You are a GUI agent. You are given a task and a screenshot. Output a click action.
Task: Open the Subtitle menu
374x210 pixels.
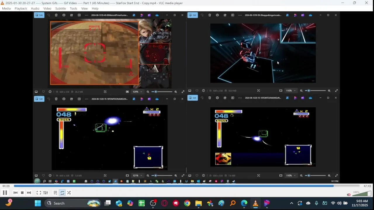(x=60, y=8)
